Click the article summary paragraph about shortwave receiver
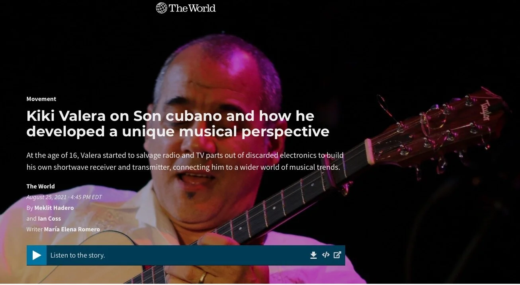 [x=185, y=161]
